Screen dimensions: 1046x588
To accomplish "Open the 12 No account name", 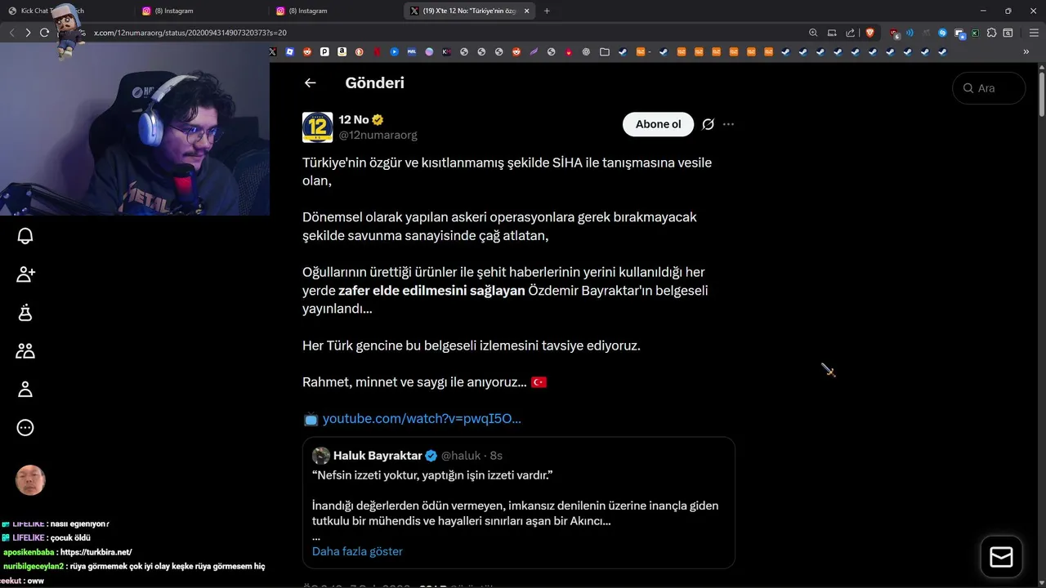I will pyautogui.click(x=354, y=120).
